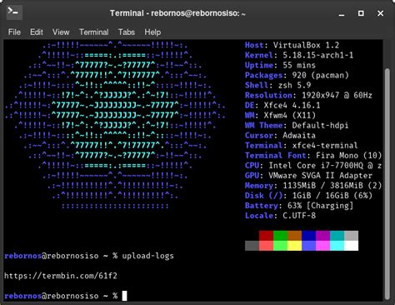The image size is (395, 305).
Task: Click the 'Battery: 63% [Charging]' line
Action: pos(299,206)
